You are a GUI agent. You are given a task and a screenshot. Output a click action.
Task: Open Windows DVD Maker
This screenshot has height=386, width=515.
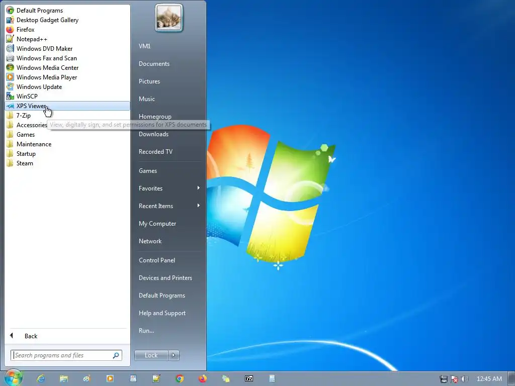67,49
